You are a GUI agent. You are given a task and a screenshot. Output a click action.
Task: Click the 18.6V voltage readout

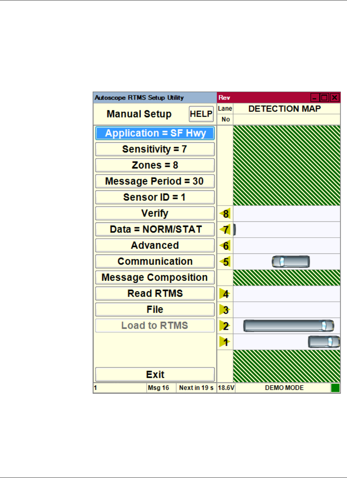tap(226, 388)
